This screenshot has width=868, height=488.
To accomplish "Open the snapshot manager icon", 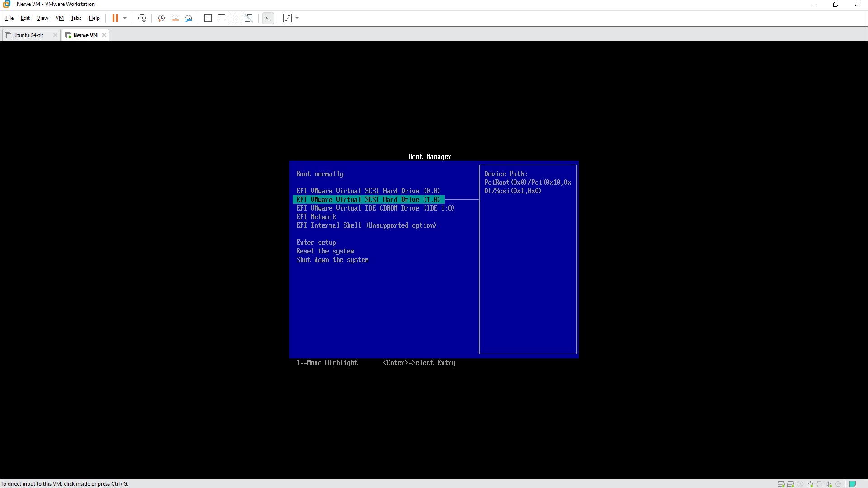I will click(189, 18).
